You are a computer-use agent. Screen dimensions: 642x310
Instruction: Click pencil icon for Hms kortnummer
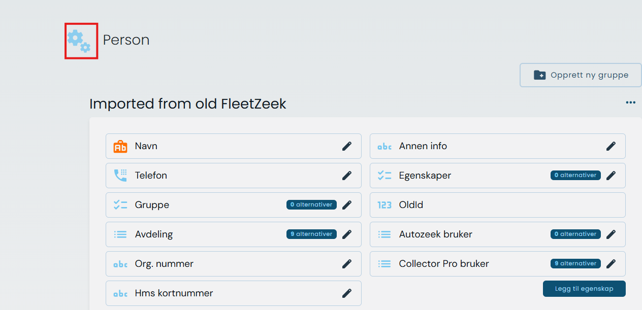point(347,293)
